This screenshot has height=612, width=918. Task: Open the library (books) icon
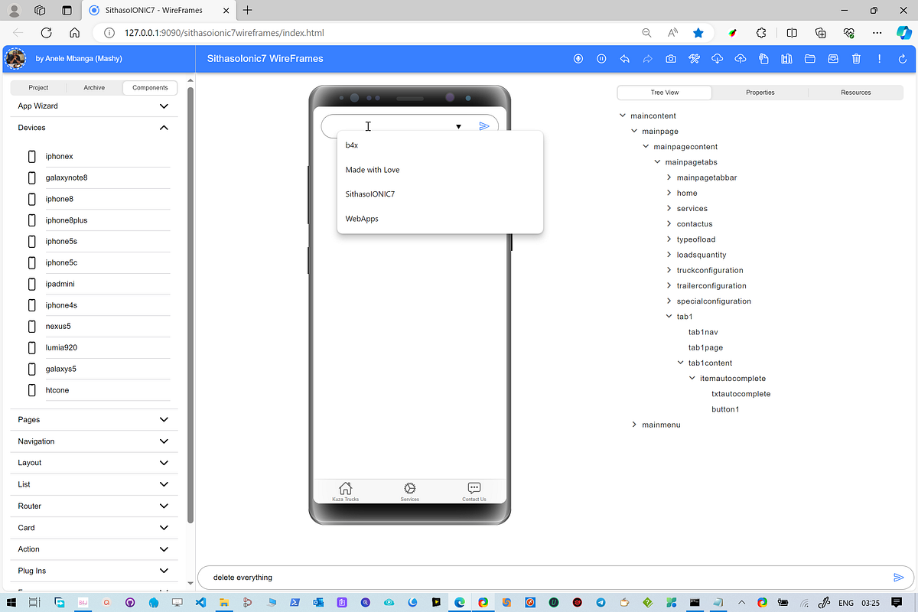[x=786, y=59]
